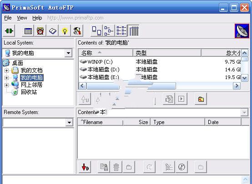Sort remote list by Size column

(137, 122)
